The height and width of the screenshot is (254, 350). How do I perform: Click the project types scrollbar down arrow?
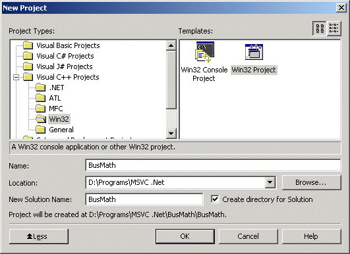pos(171,134)
